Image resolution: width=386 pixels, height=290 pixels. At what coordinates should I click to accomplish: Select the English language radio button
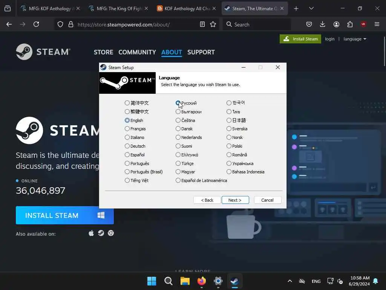point(127,120)
